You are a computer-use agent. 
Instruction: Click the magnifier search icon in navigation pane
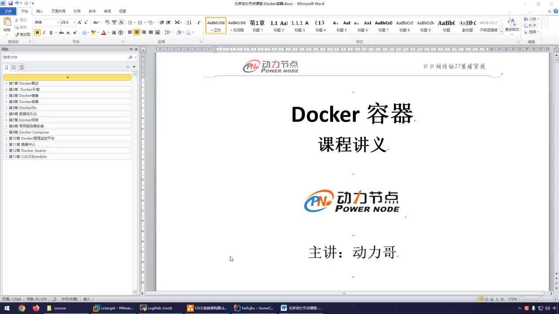click(x=130, y=57)
